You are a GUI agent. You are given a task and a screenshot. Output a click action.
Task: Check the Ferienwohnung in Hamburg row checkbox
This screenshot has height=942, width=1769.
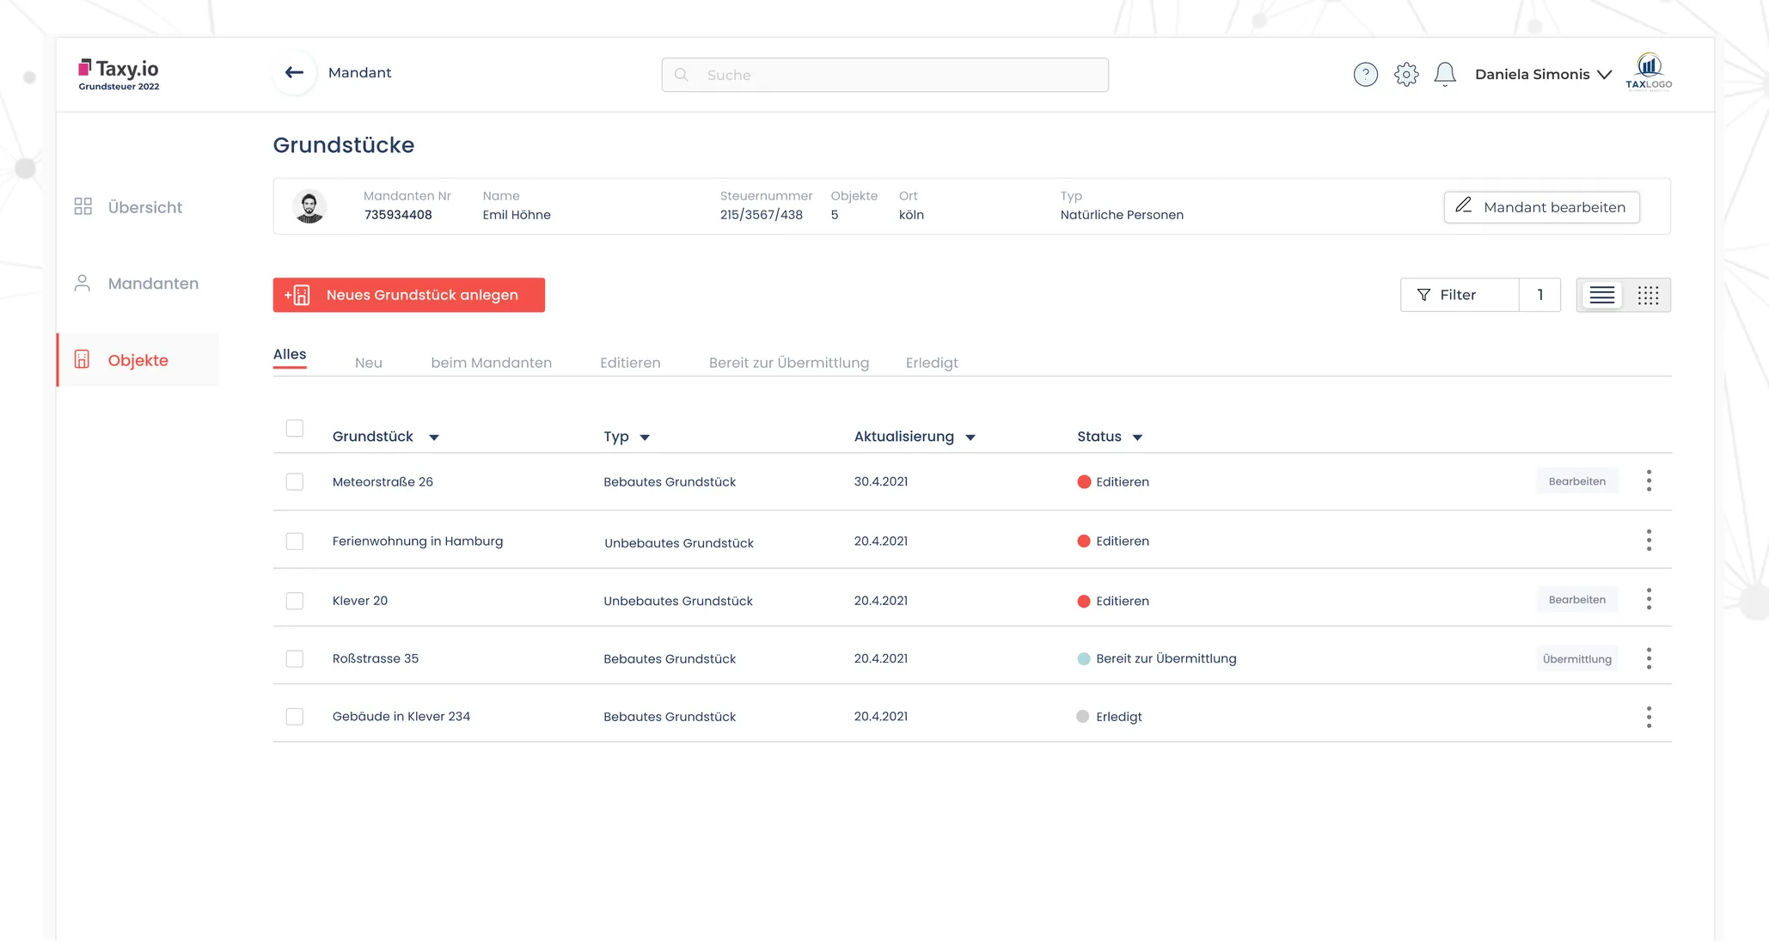coord(295,541)
